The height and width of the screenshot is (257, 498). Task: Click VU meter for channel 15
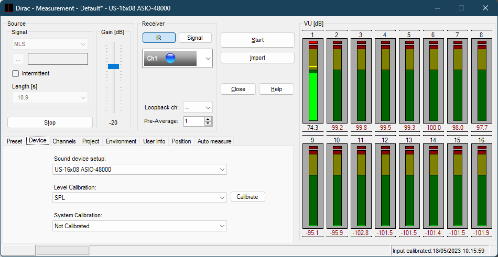pyautogui.click(x=458, y=186)
